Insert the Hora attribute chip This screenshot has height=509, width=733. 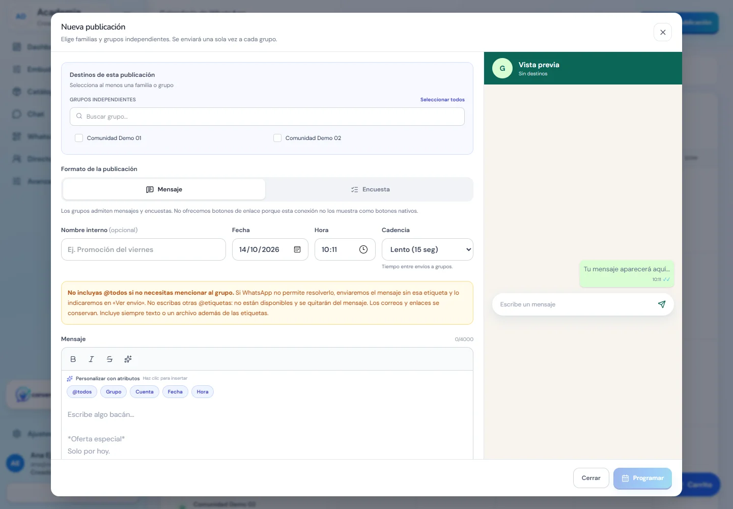click(203, 392)
